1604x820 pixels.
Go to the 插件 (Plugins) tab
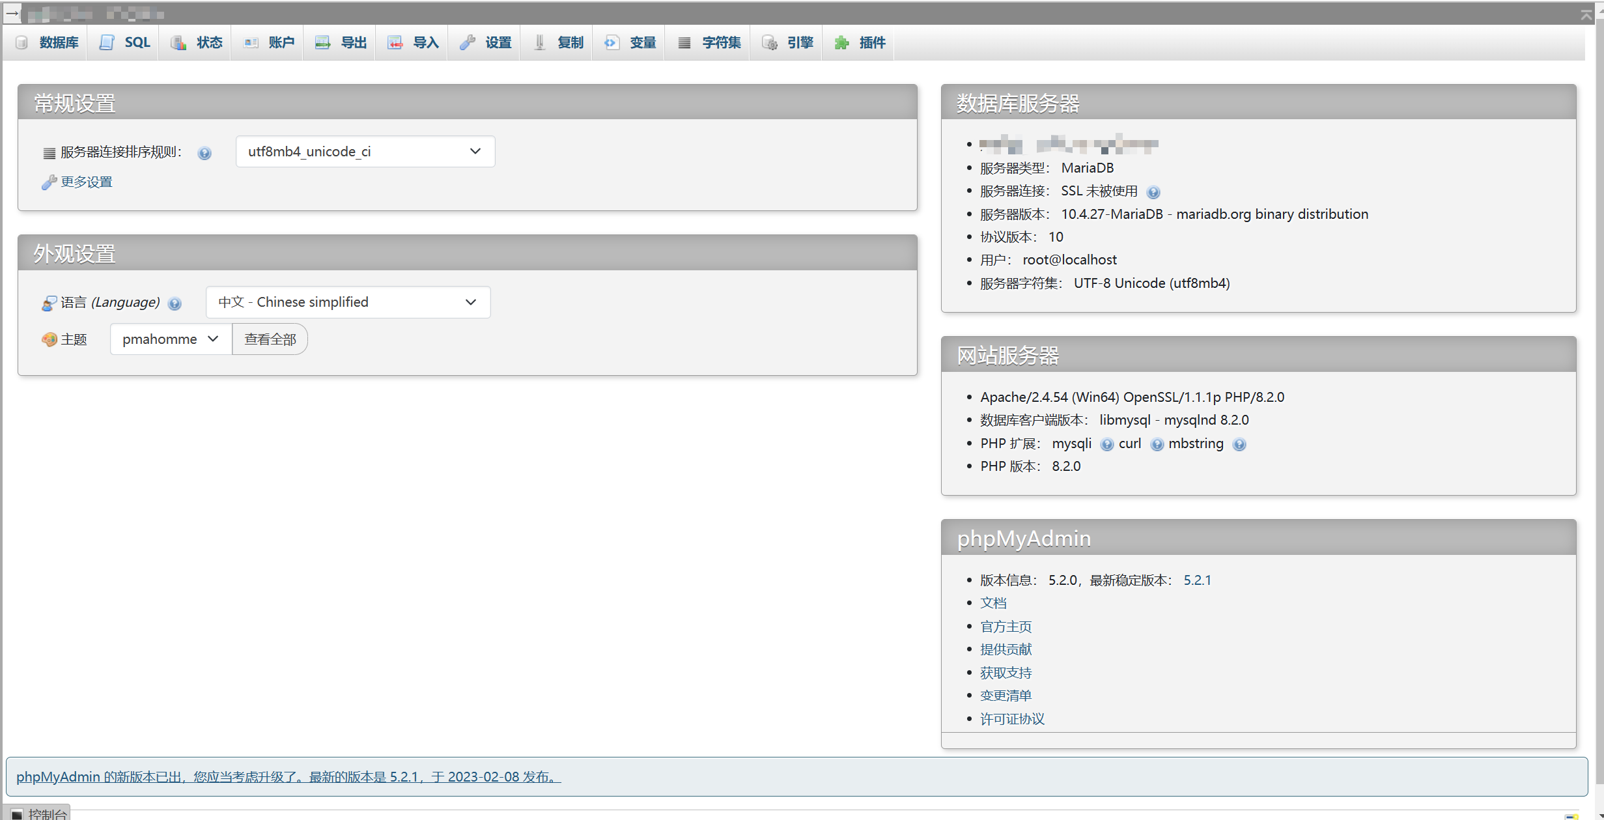(860, 42)
